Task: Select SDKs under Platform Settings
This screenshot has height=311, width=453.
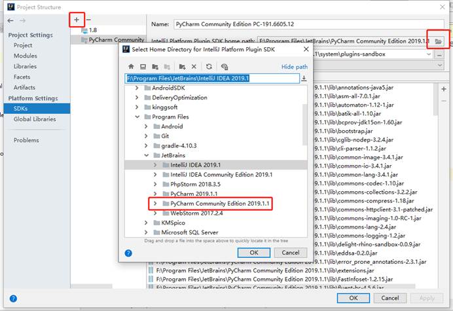Action: pos(37,109)
